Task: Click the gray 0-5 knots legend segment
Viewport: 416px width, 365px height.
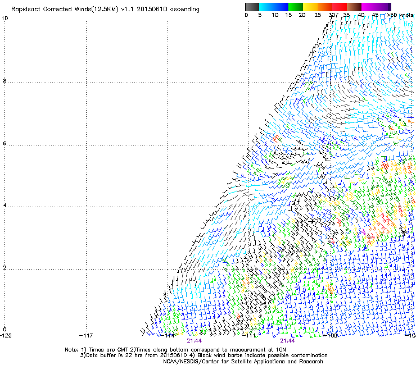Action: [x=252, y=7]
